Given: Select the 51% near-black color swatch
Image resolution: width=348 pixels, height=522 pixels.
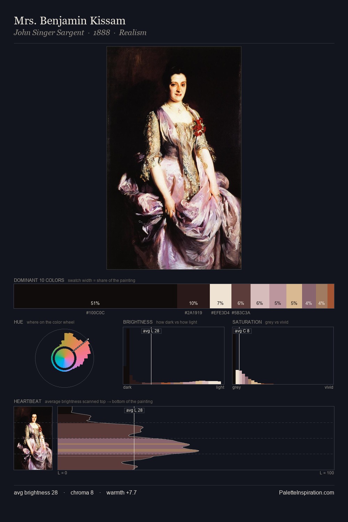Looking at the screenshot, I should 95,296.
